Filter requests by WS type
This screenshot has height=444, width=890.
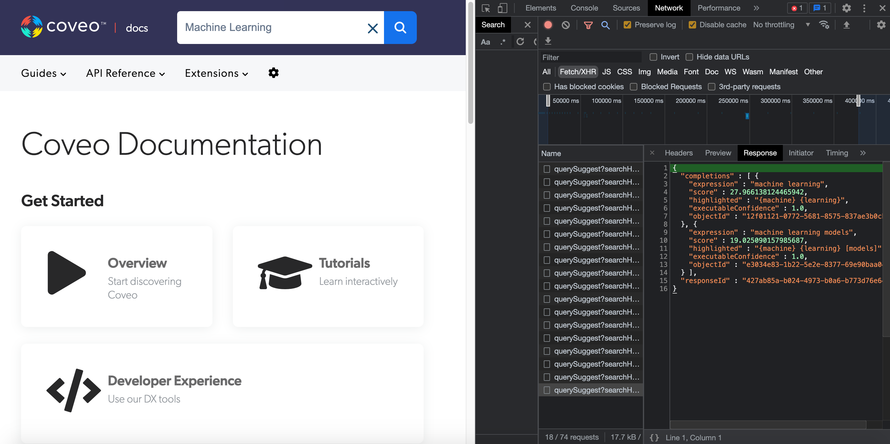click(730, 72)
